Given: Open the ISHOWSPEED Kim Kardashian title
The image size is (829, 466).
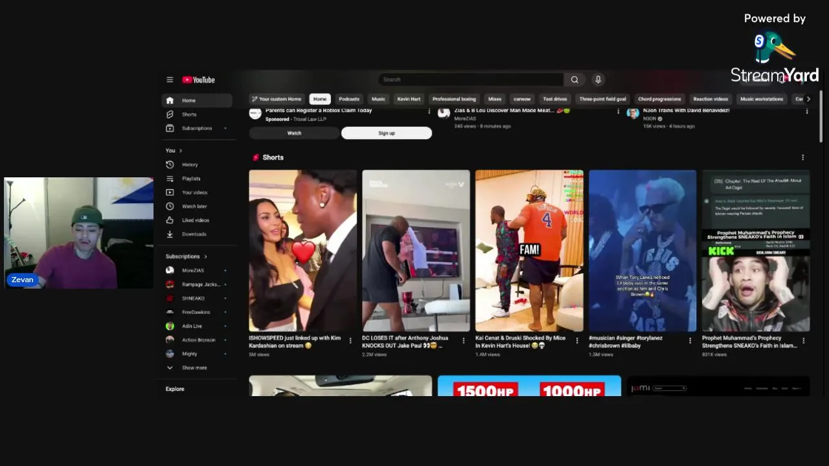Looking at the screenshot, I should [x=295, y=342].
